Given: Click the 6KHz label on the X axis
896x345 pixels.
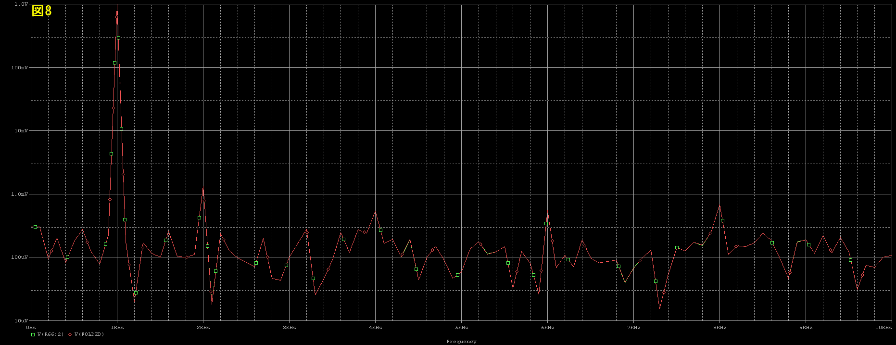Looking at the screenshot, I should [x=548, y=328].
